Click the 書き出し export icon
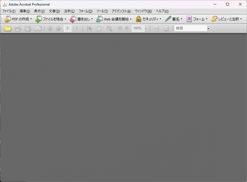The height and width of the screenshot is (182, 247). [x=73, y=19]
